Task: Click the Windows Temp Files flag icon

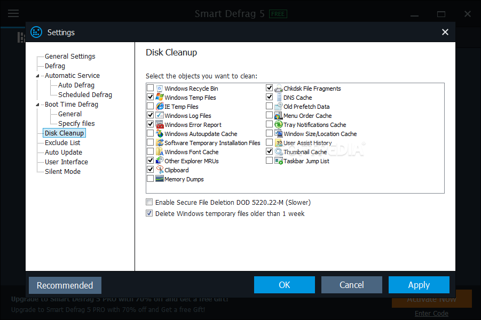Action: coord(160,98)
